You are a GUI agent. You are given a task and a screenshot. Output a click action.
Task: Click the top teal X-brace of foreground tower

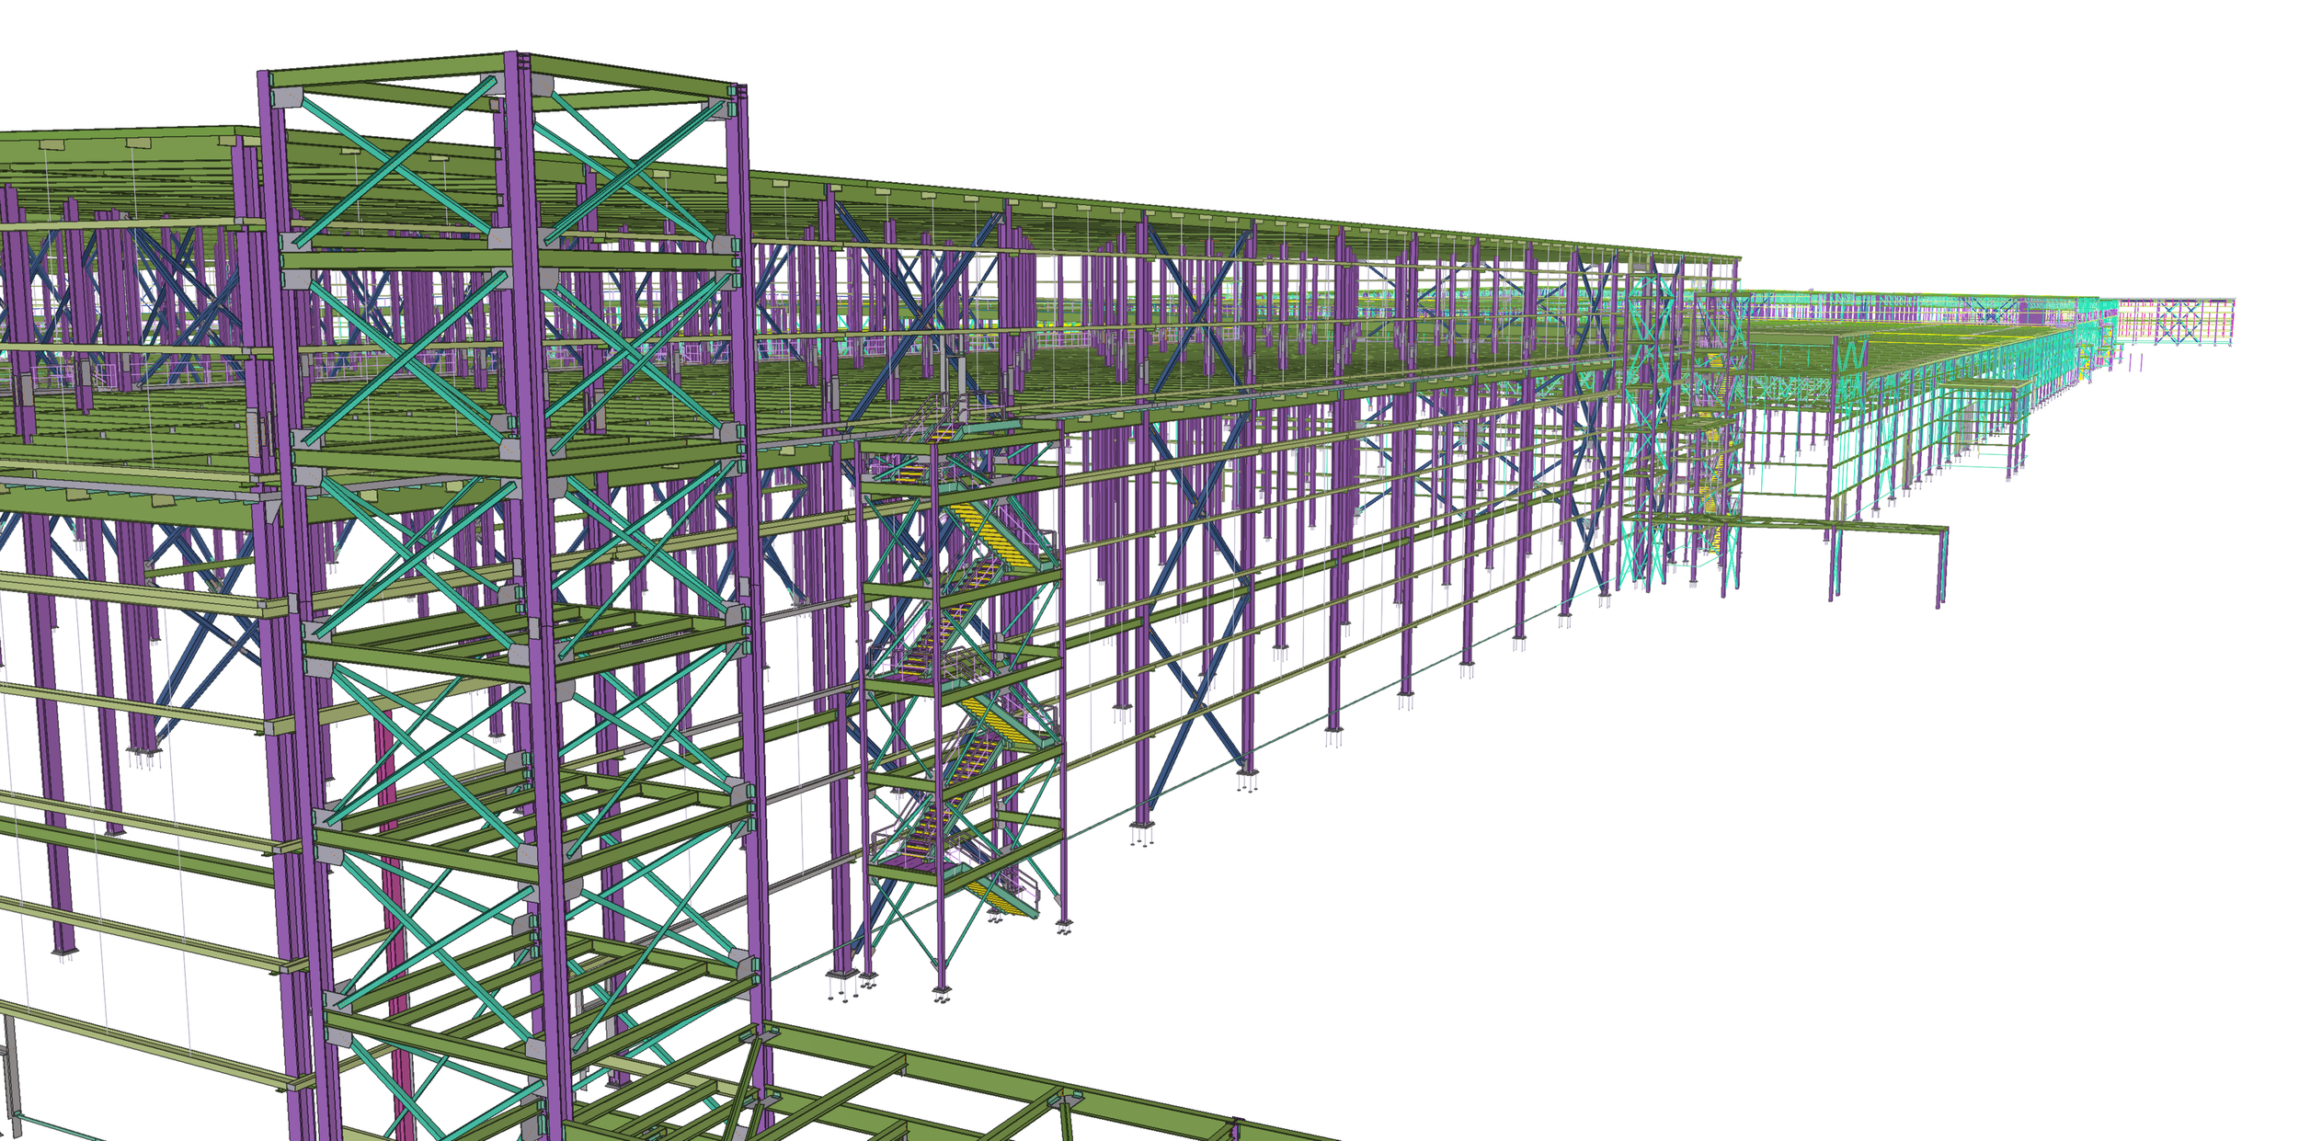[396, 164]
